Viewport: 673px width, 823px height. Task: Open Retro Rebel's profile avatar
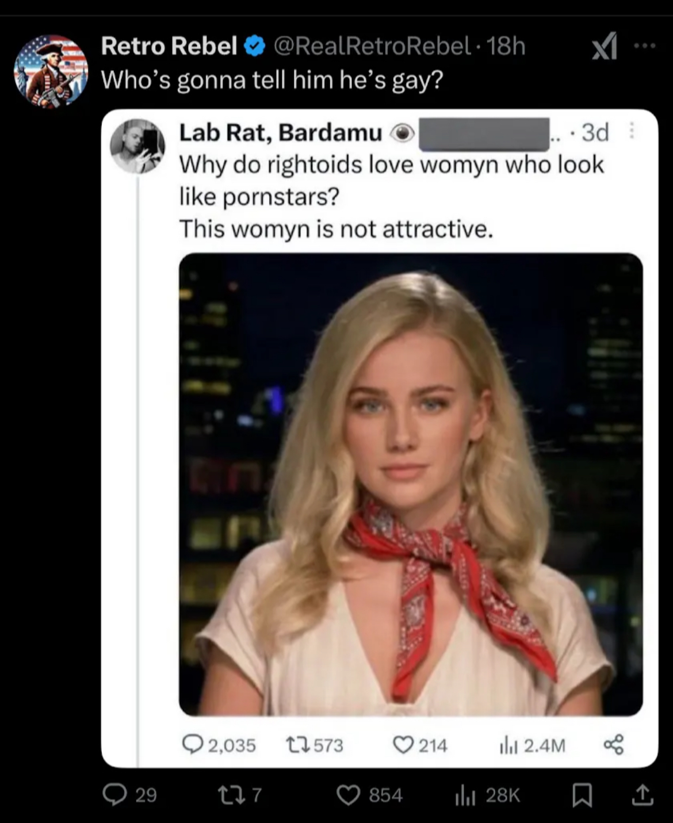coord(51,72)
